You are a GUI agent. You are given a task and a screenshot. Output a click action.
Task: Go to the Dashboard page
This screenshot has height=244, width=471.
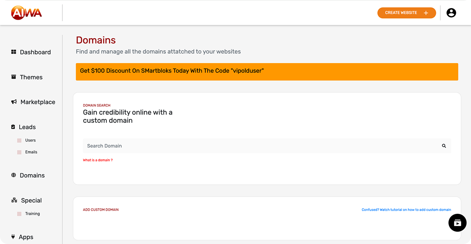[x=35, y=52]
